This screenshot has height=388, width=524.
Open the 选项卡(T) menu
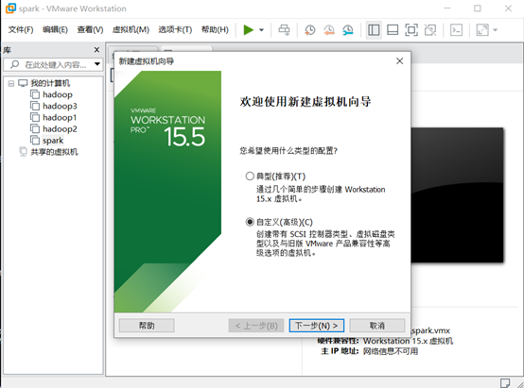175,29
